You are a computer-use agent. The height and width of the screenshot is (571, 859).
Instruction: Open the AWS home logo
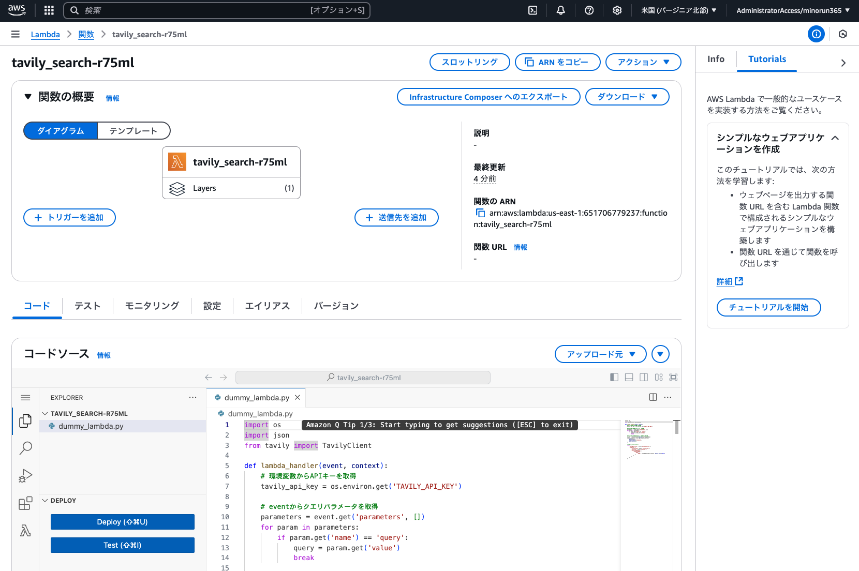point(17,10)
